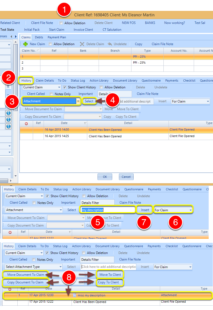Toggle Allow Deletion next to Client File Note
Image resolution: width=213 pixels, height=310 pixels.
(61, 23)
